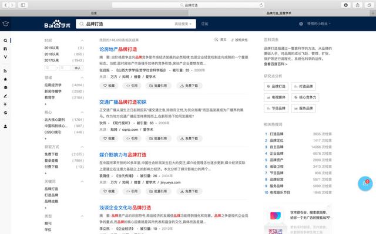Switch to first Safari tab

(x=94, y=13)
